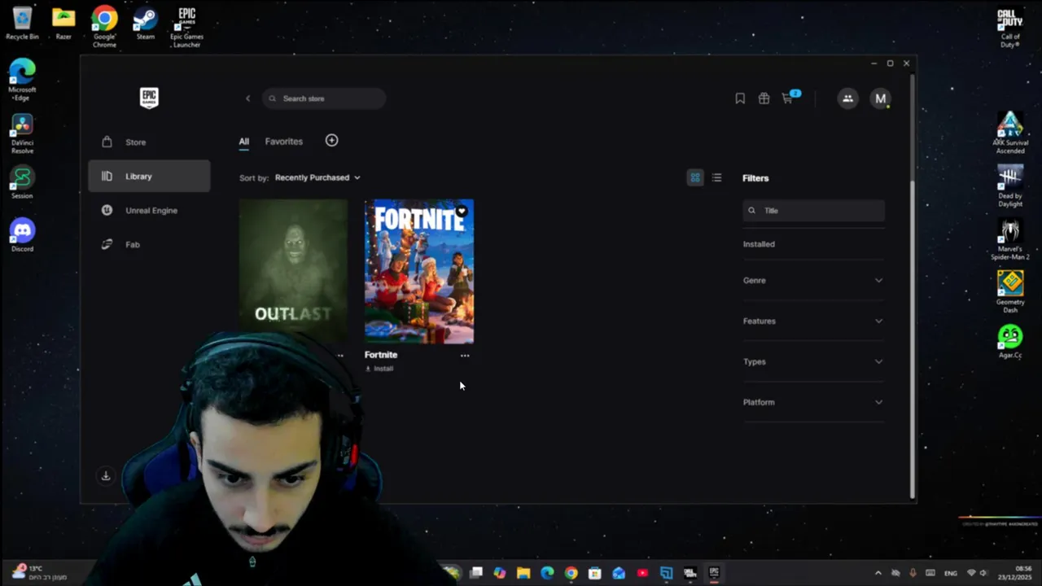
Task: Go back using the back arrow beside search
Action: coord(248,98)
